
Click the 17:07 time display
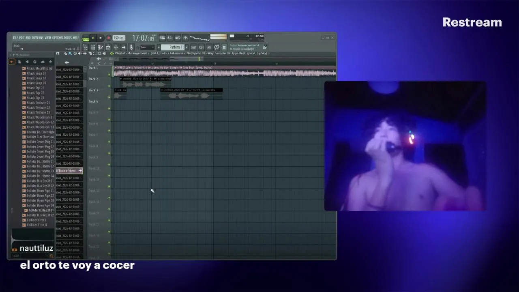click(x=144, y=38)
